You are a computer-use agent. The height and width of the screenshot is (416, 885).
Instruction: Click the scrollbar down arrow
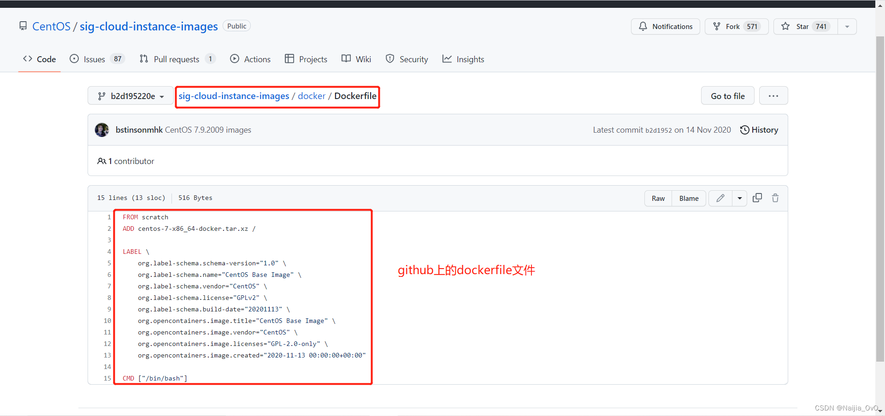coord(880,411)
